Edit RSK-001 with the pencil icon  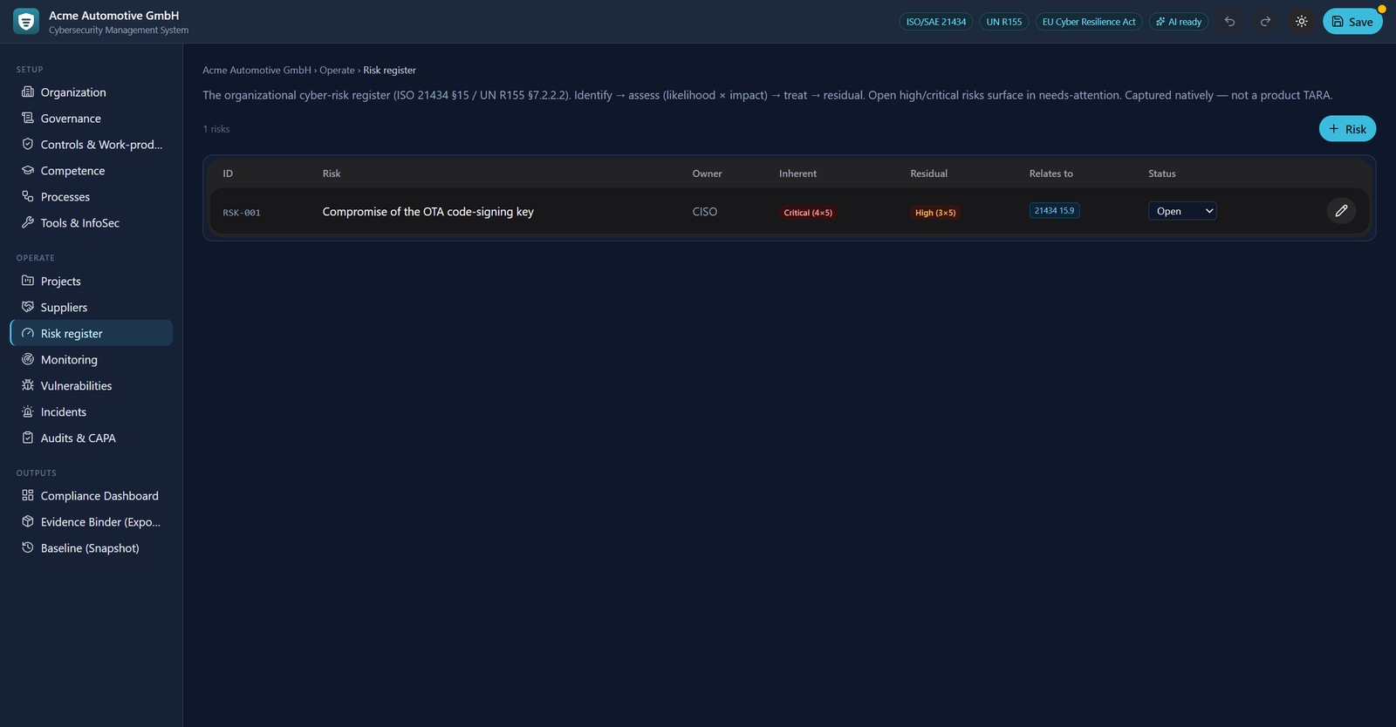[1341, 211]
